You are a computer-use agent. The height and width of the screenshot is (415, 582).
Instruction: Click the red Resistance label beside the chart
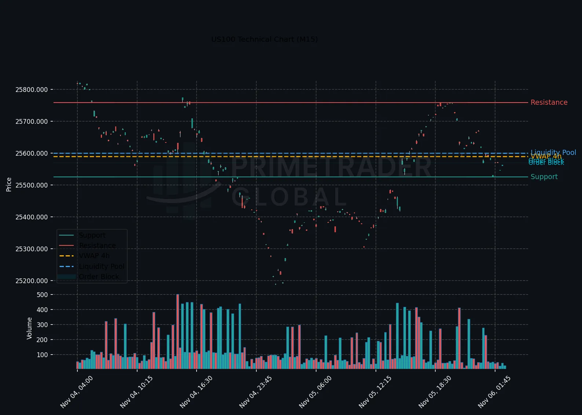coord(549,103)
